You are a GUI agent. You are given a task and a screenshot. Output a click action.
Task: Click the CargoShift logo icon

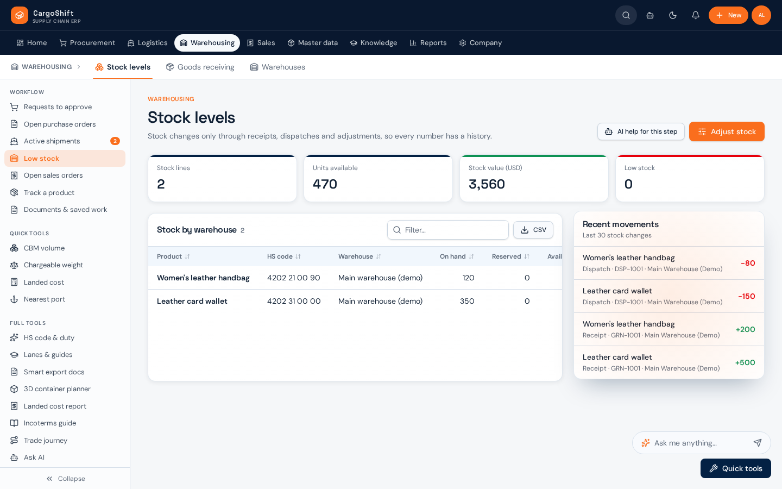tap(20, 15)
